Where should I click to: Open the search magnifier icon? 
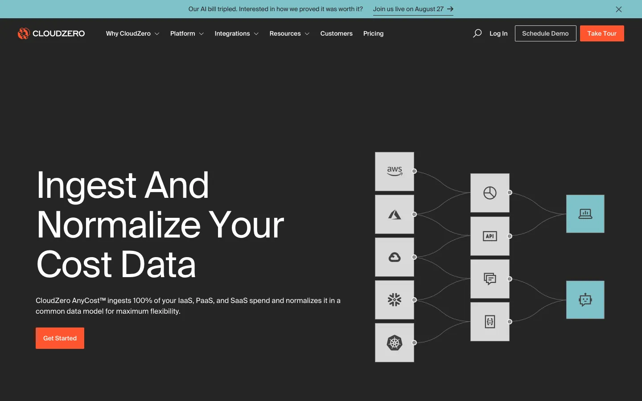point(477,33)
